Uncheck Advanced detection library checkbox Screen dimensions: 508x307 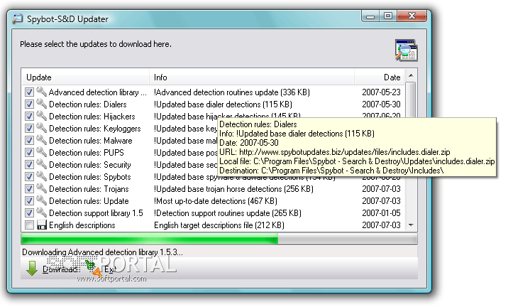(x=29, y=92)
